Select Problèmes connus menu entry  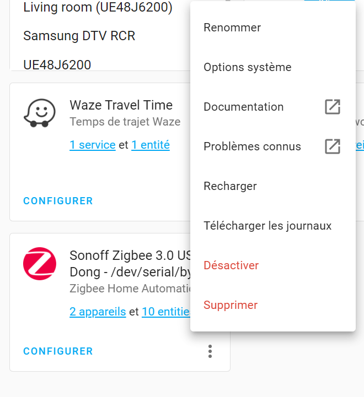[x=253, y=146]
